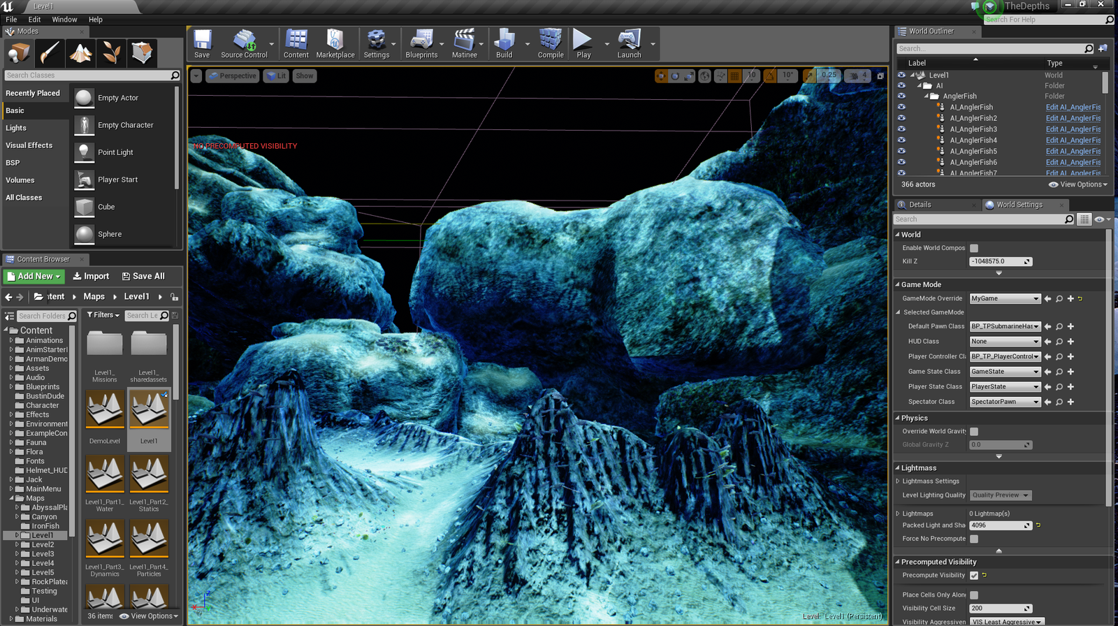The image size is (1118, 626).
Task: Click the Build toolbar icon
Action: click(504, 43)
